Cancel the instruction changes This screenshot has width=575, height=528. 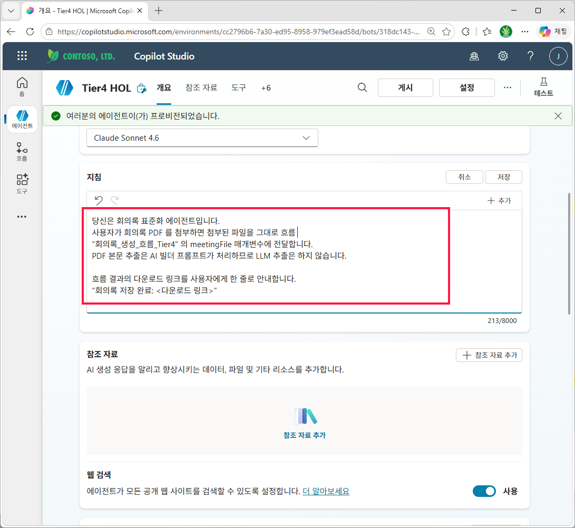point(465,177)
